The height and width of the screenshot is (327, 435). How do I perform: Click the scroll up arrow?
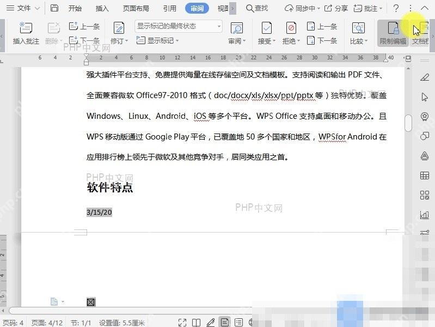pyautogui.click(x=408, y=68)
